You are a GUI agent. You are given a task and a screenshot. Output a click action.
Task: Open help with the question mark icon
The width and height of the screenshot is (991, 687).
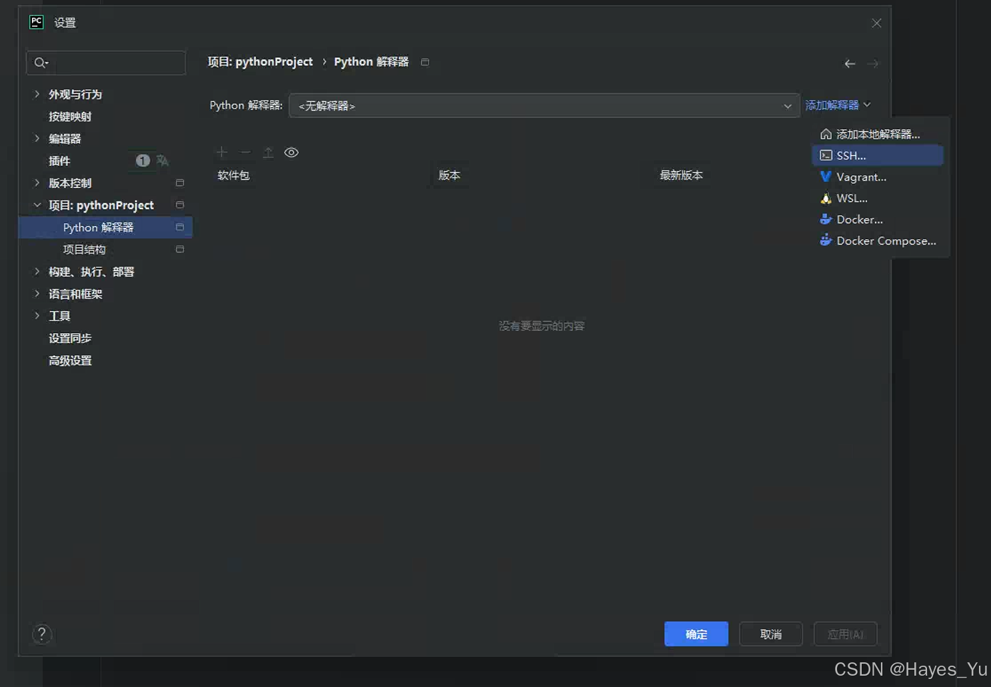point(41,634)
